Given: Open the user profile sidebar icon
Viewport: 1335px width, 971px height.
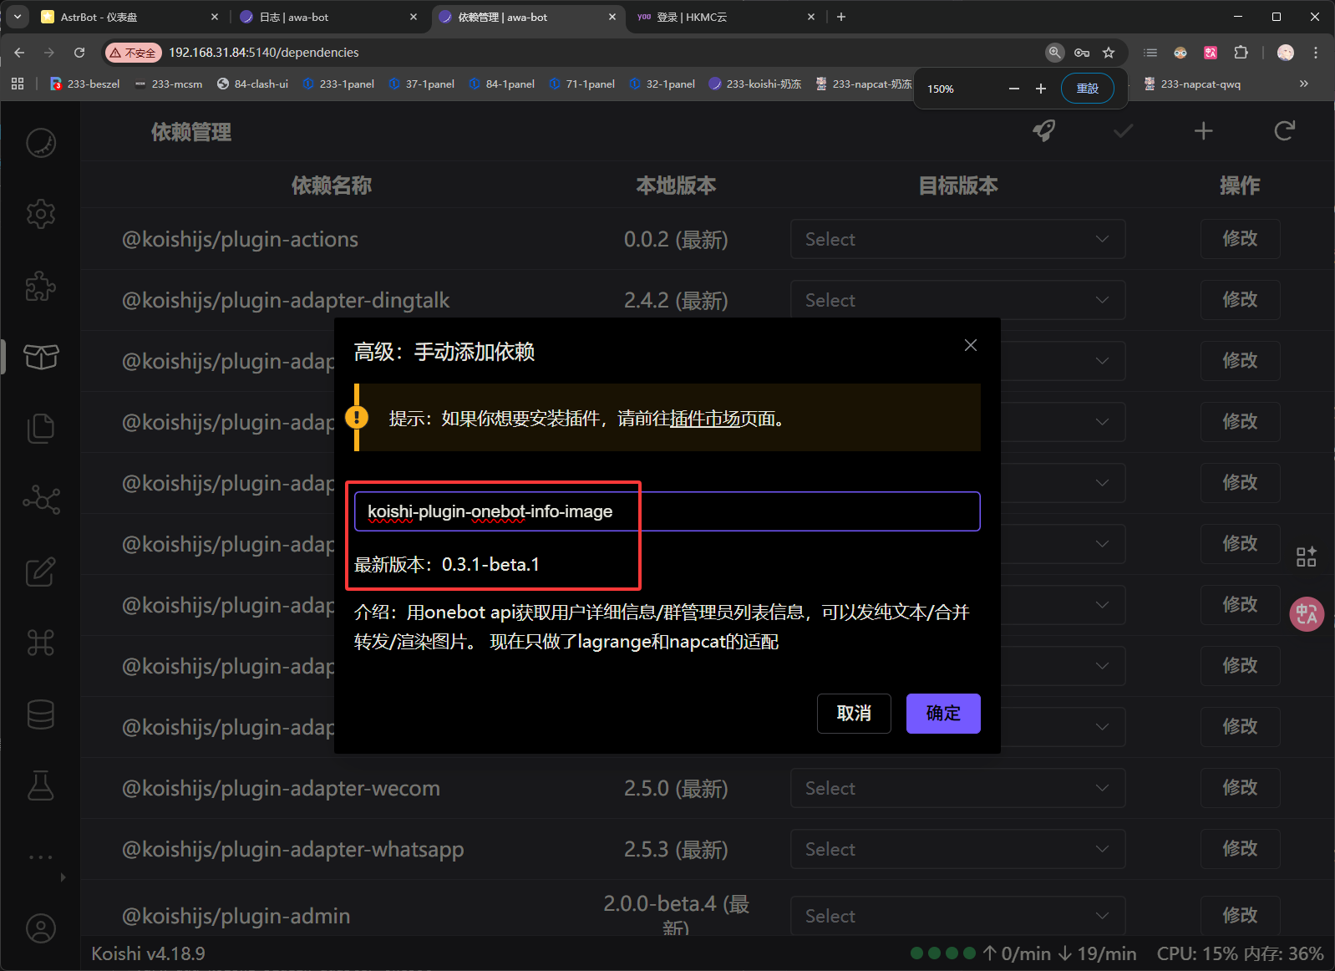Looking at the screenshot, I should pos(40,928).
